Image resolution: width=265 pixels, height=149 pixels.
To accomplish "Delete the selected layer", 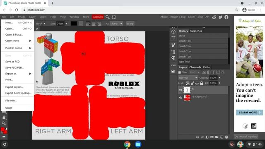I will pos(226,137).
